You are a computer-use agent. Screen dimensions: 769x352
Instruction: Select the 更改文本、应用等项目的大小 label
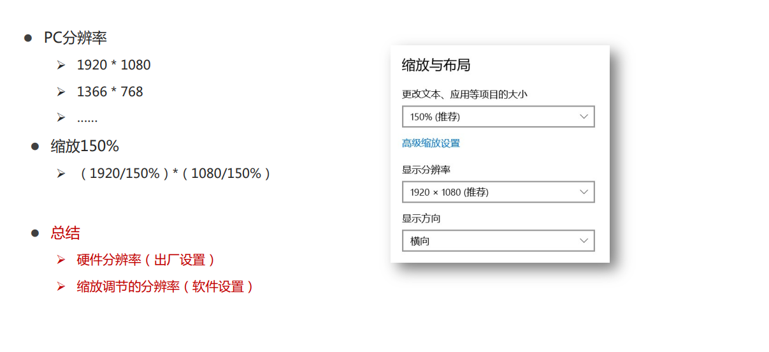pyautogui.click(x=464, y=94)
